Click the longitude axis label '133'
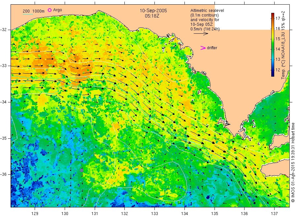This screenshot has width=297, height=218. coord(154,214)
